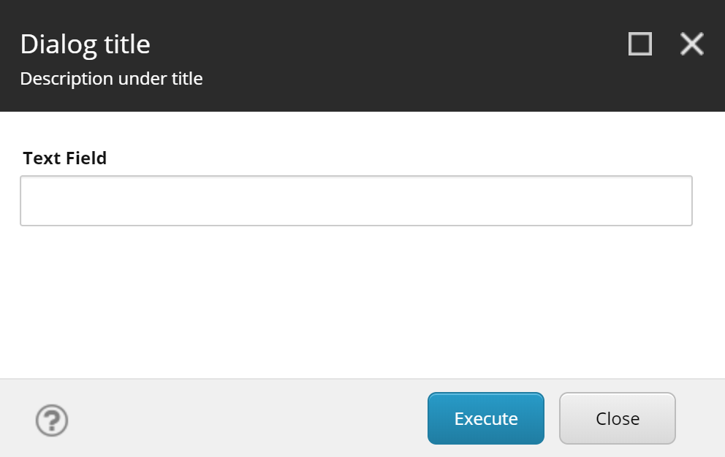Dismiss the dialog with the Close button
This screenshot has width=725, height=457.
pos(617,418)
